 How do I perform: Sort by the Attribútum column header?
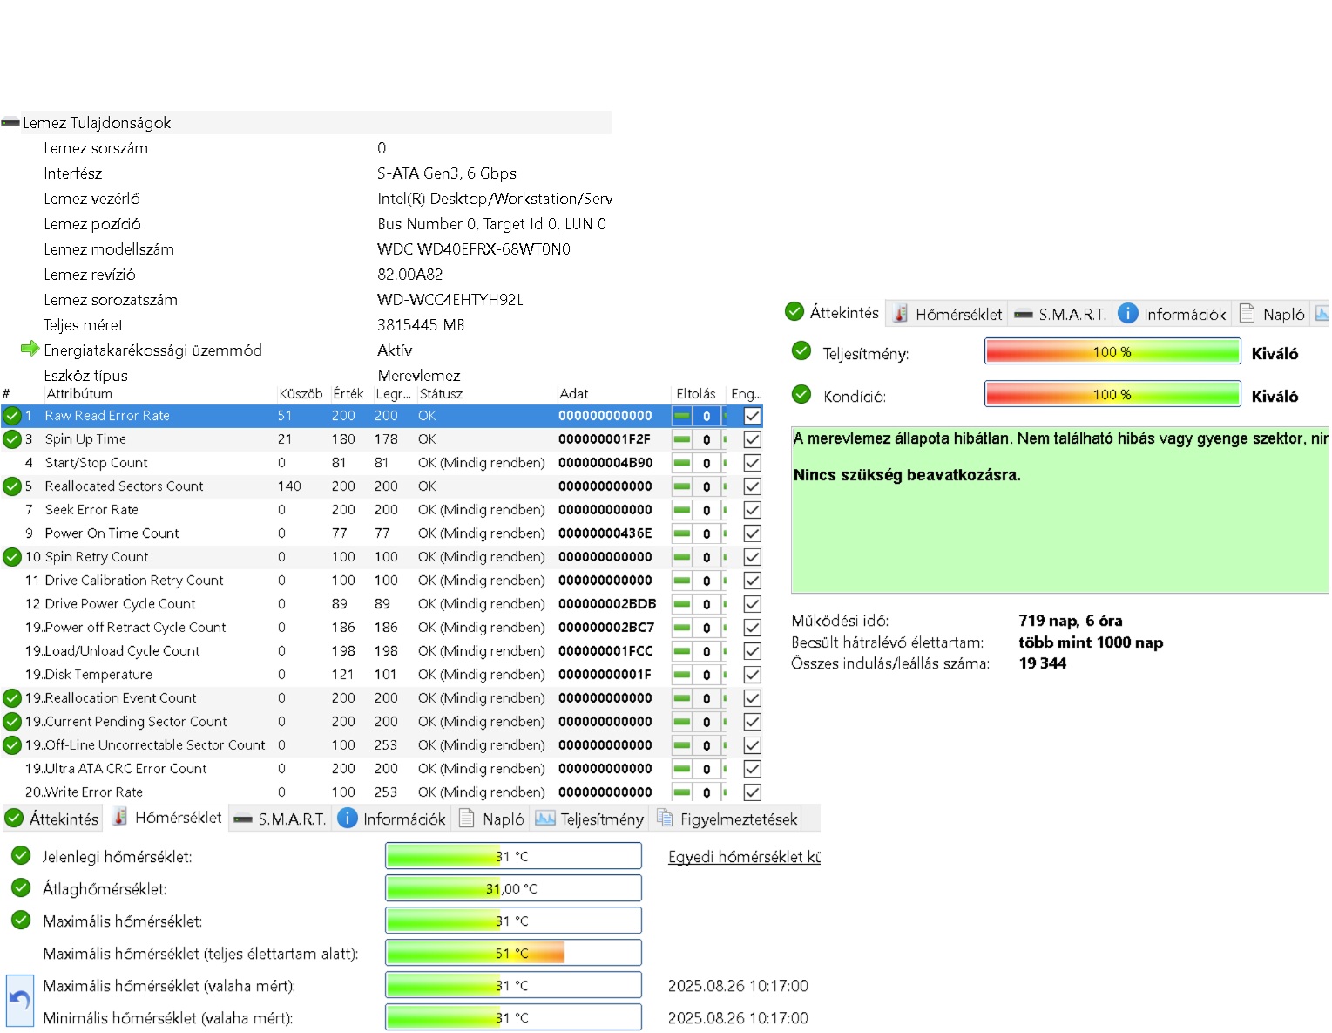coord(78,394)
